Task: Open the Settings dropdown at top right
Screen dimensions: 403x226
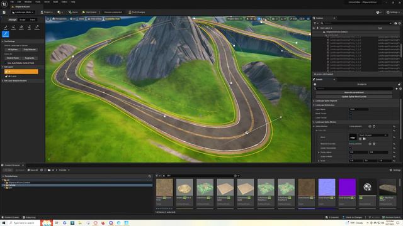Action: pos(393,13)
